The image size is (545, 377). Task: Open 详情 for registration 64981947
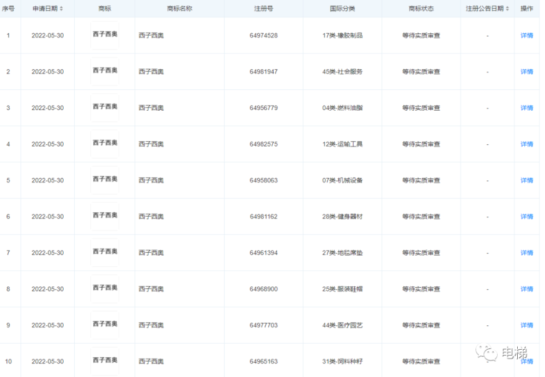(526, 71)
